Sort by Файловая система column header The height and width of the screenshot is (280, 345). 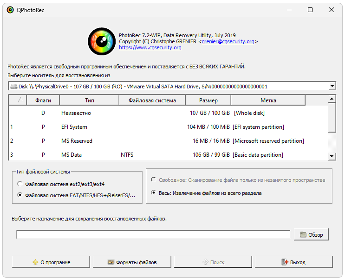pyautogui.click(x=152, y=100)
